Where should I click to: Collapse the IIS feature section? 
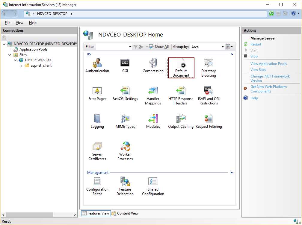232,54
